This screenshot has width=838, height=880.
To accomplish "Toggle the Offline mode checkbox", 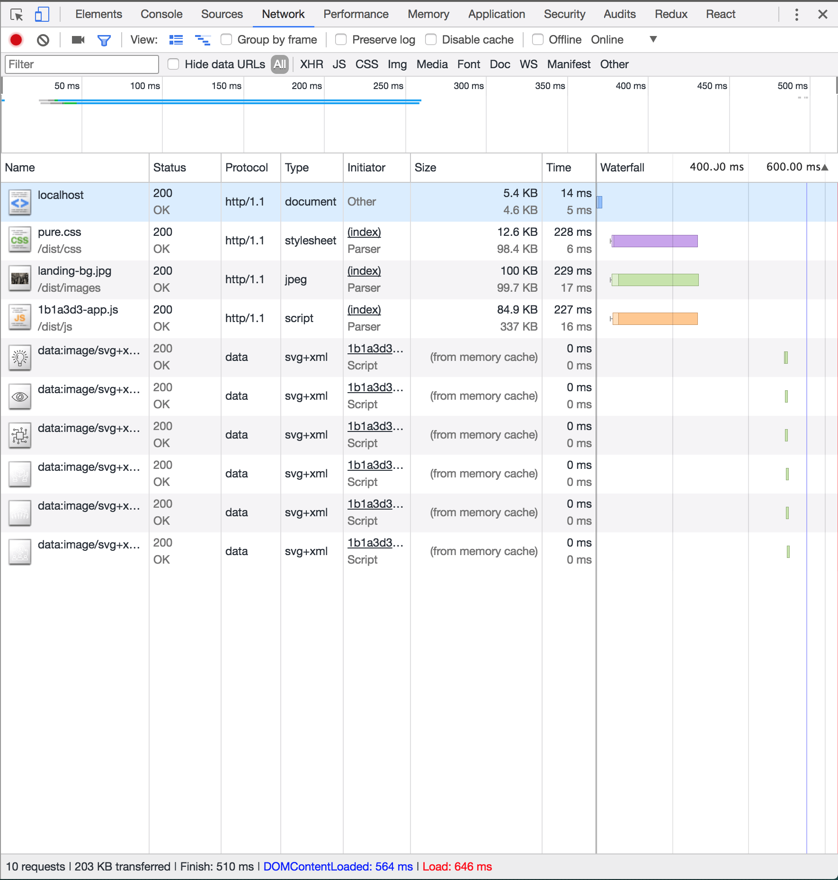I will pyautogui.click(x=538, y=40).
